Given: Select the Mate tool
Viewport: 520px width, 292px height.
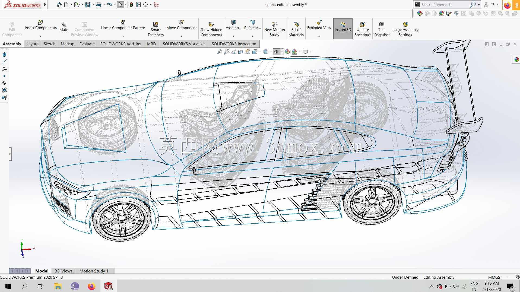Looking at the screenshot, I should coord(64,26).
